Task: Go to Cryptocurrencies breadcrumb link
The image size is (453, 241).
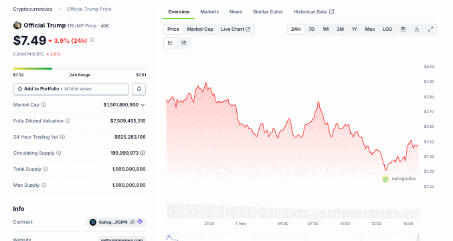Action: click(x=32, y=9)
